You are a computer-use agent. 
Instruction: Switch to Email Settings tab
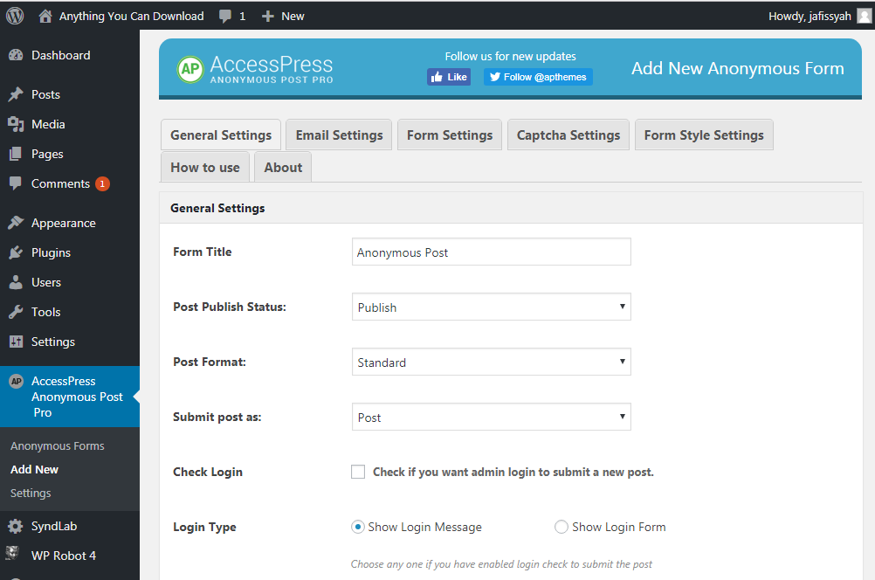339,135
